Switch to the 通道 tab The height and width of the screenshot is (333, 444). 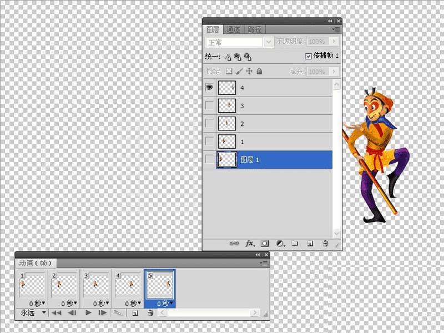click(x=233, y=29)
